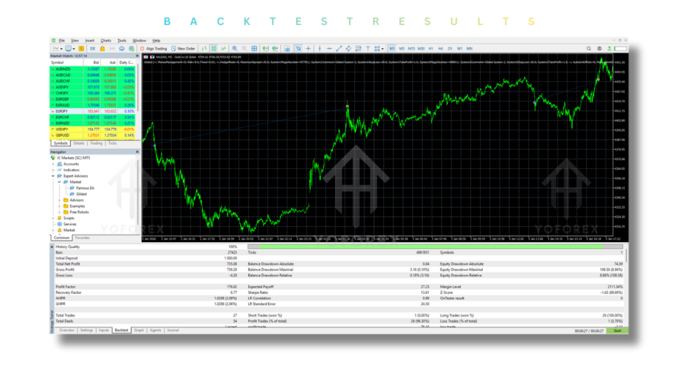698x392 pixels.
Task: Expand the Accounts tree node
Action: [53, 164]
